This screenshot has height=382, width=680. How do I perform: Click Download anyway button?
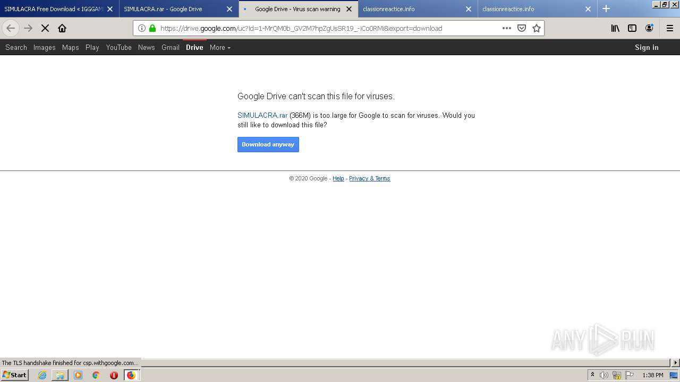point(268,144)
